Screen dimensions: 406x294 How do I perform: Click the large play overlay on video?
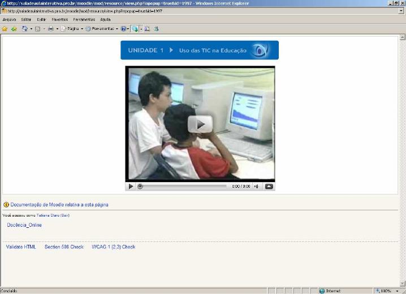[x=200, y=124]
